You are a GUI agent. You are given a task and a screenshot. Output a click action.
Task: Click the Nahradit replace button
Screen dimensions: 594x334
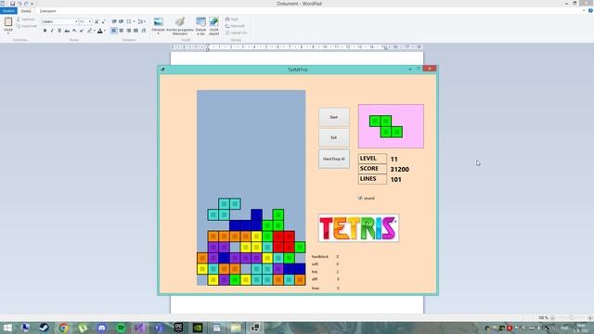tap(235, 26)
